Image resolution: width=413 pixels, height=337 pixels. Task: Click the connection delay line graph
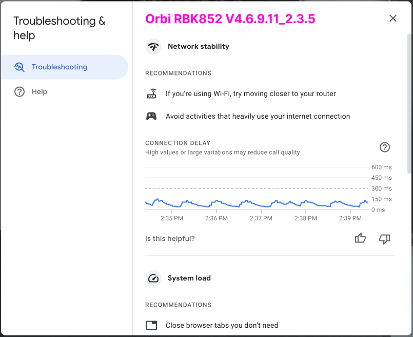pyautogui.click(x=257, y=203)
